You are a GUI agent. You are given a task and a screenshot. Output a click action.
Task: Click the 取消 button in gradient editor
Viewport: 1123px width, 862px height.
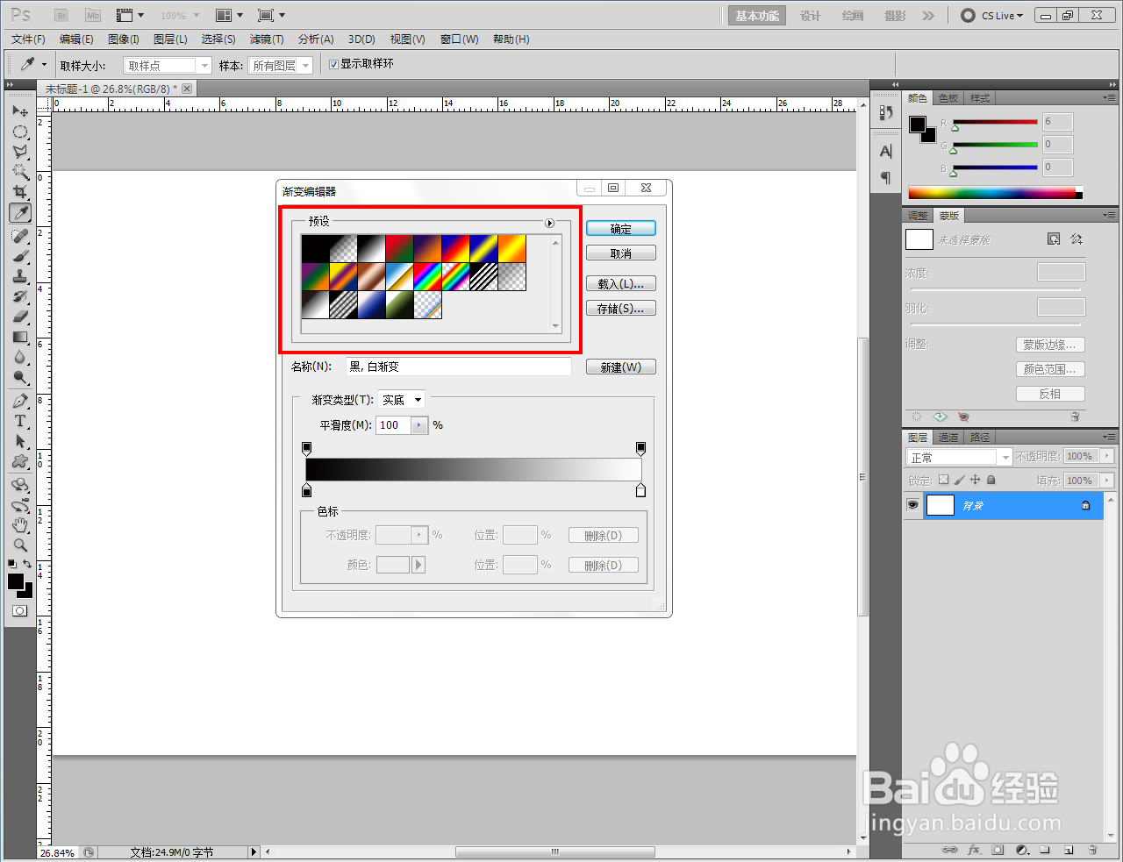tap(621, 253)
